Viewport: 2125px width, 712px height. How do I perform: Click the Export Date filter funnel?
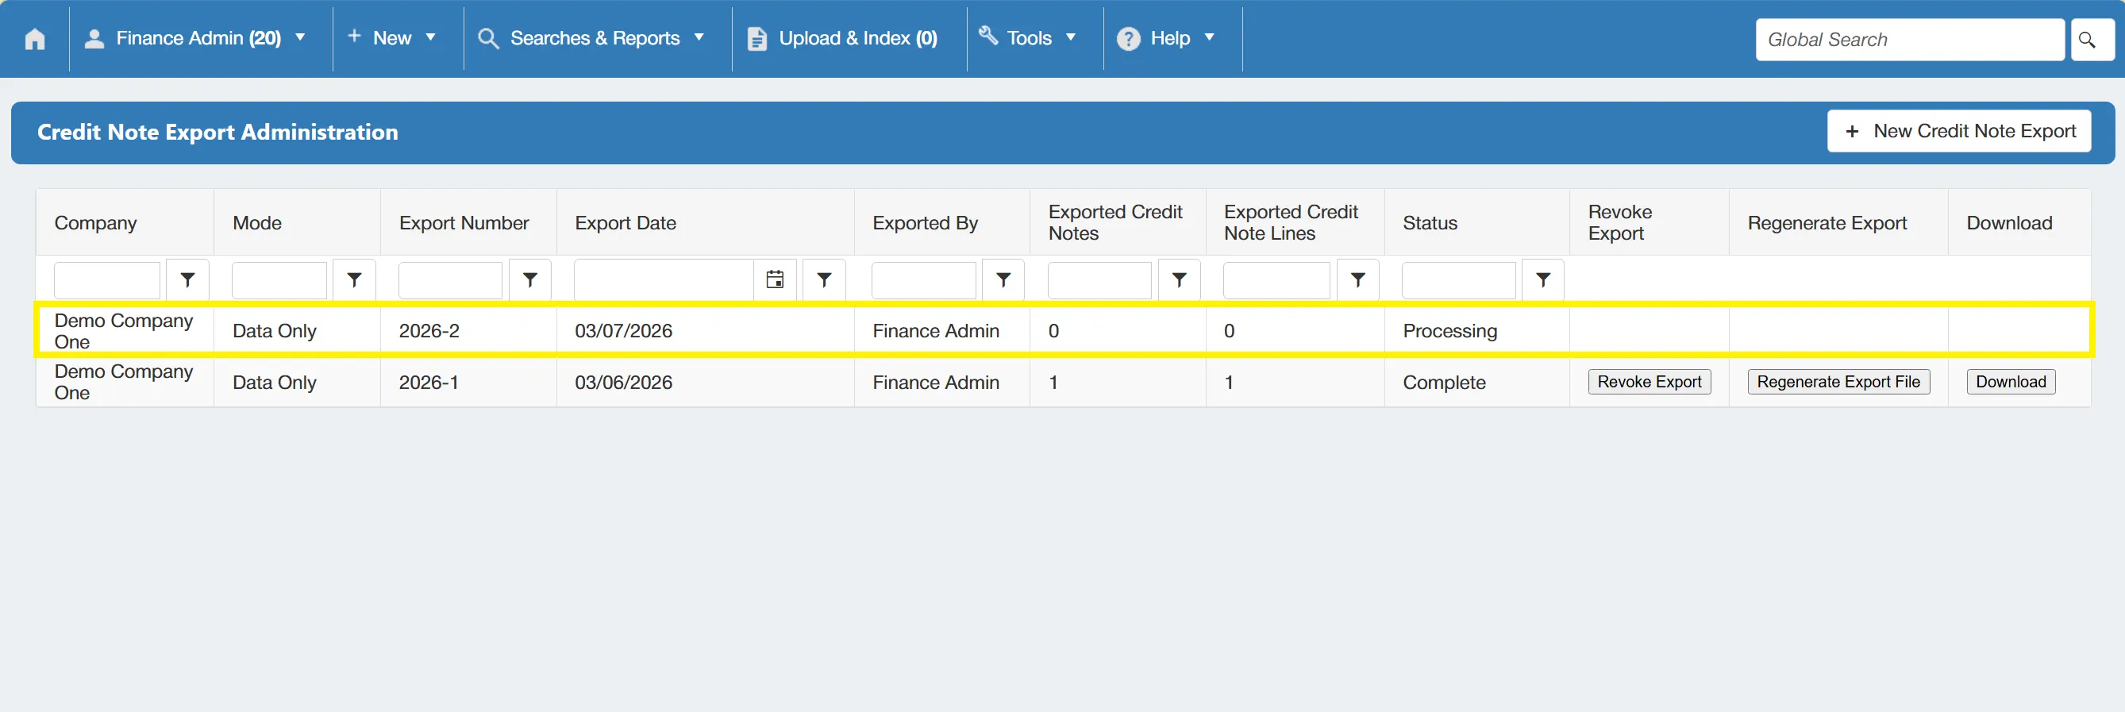pyautogui.click(x=823, y=280)
